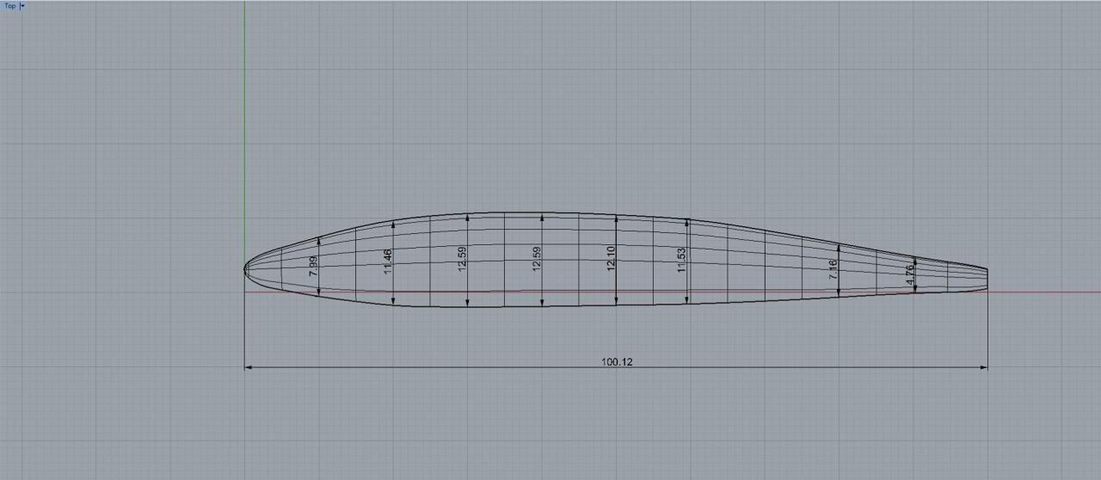This screenshot has width=1101, height=480.
Task: Click the left arrowhead of the 100.12 dimension
Action: coord(249,367)
